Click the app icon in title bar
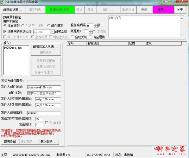 coord(2,2)
